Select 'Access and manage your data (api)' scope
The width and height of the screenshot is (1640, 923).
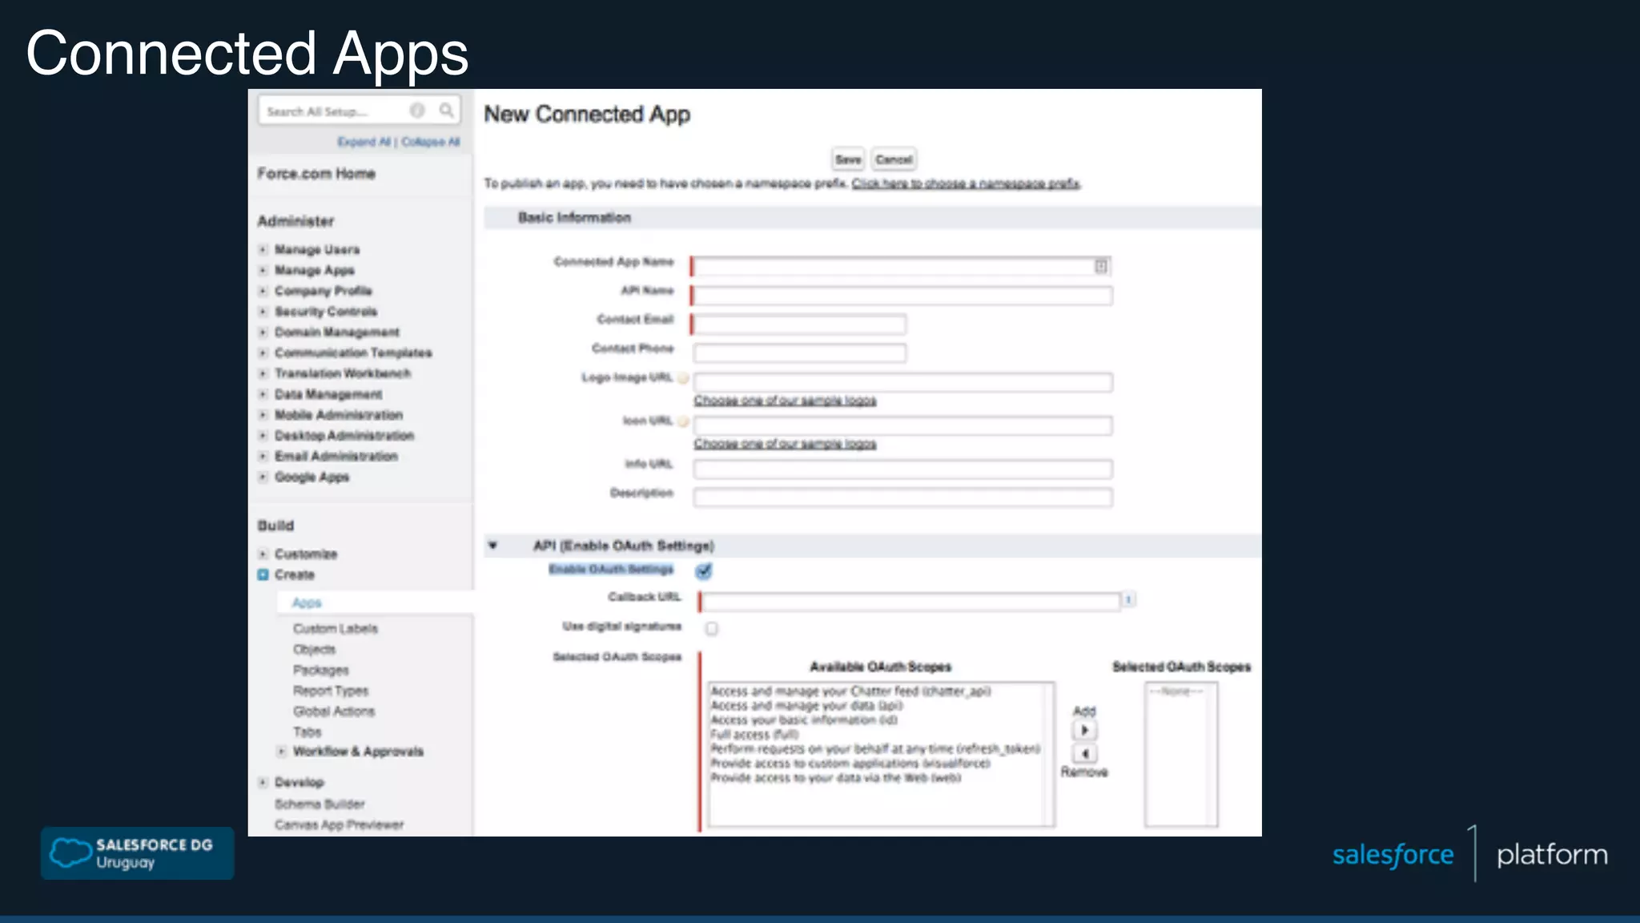806,705
